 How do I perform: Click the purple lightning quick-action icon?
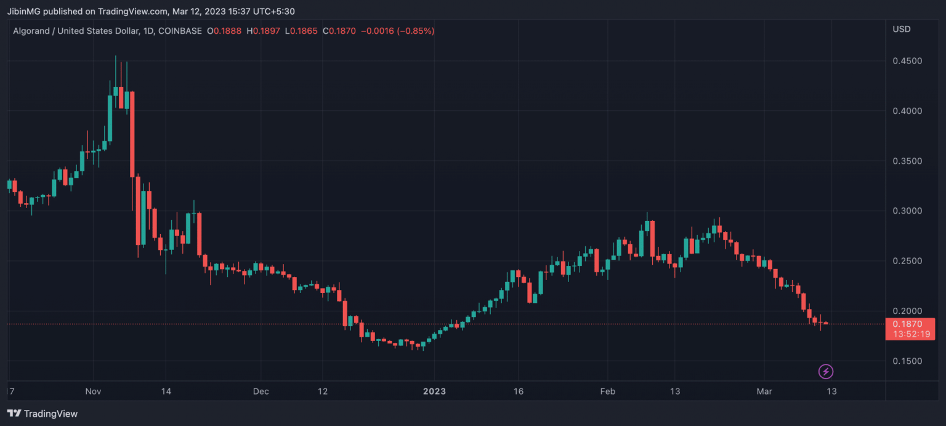click(x=825, y=371)
